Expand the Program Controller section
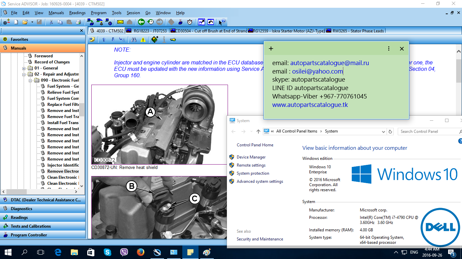The image size is (462, 259). point(43,235)
